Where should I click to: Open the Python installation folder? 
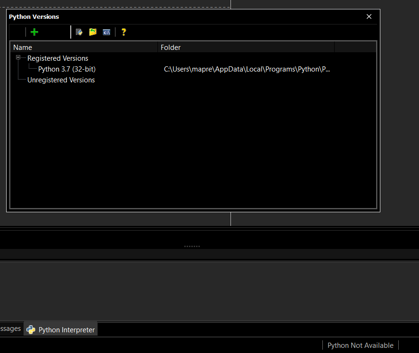[92, 32]
